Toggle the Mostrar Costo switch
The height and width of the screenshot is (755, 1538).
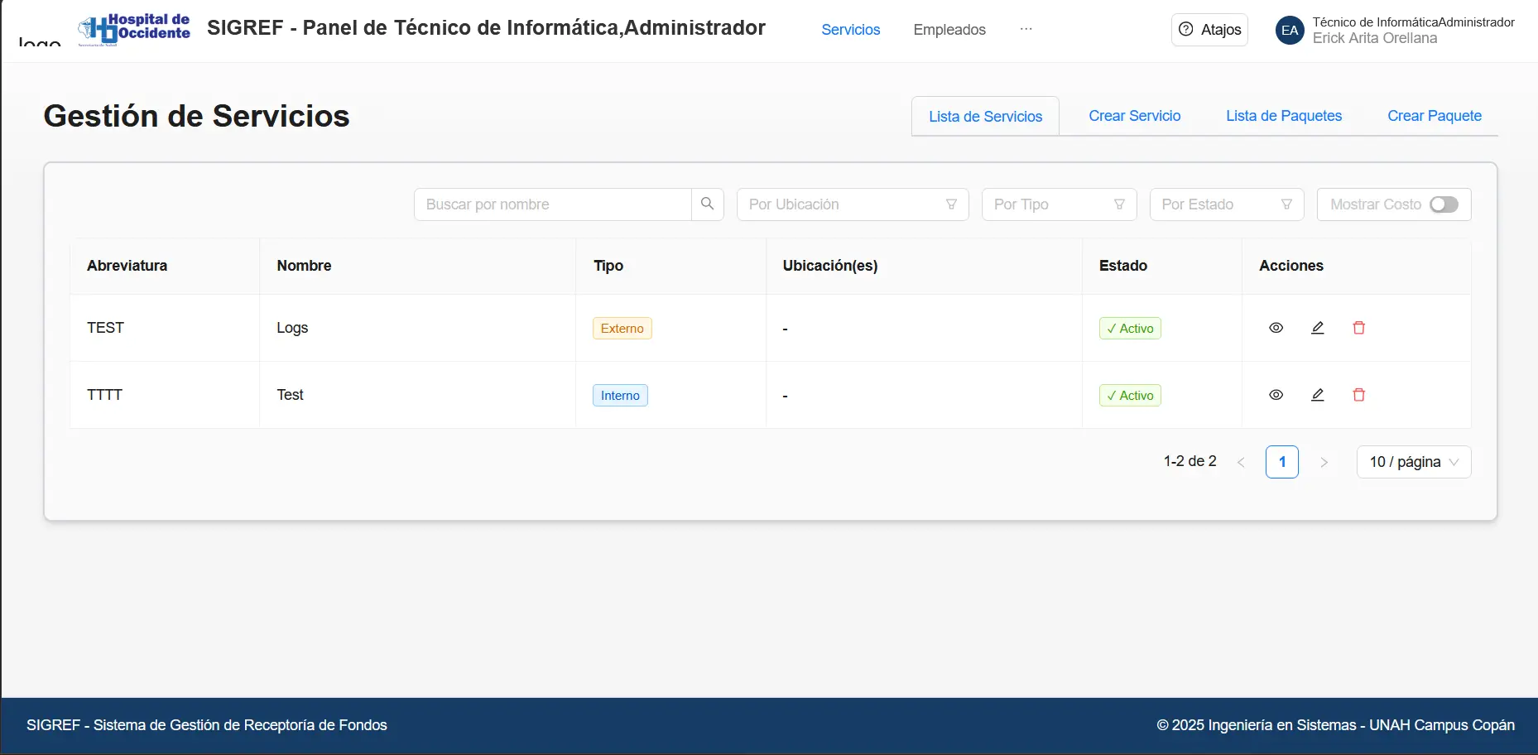[x=1443, y=204]
